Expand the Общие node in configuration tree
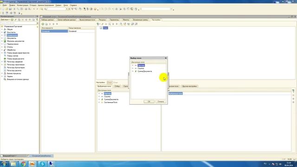The image size is (297, 167). [x=2, y=30]
